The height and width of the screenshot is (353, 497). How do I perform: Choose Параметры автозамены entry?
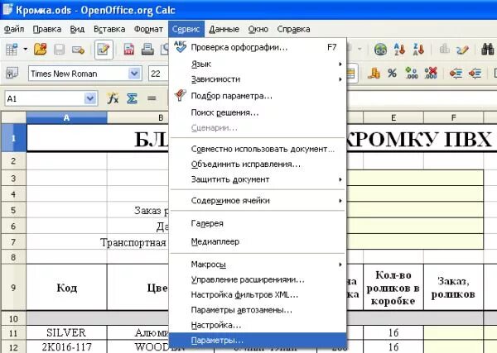tap(258, 310)
